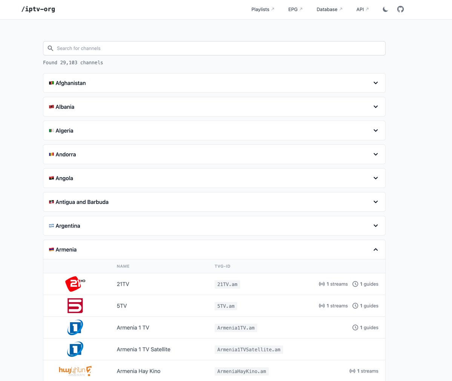Click the guides clock icon for 5TV
Image resolution: width=452 pixels, height=381 pixels.
pyautogui.click(x=355, y=306)
